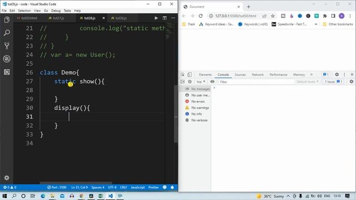Run code with the play icon
The width and height of the screenshot is (356, 200).
[156, 18]
